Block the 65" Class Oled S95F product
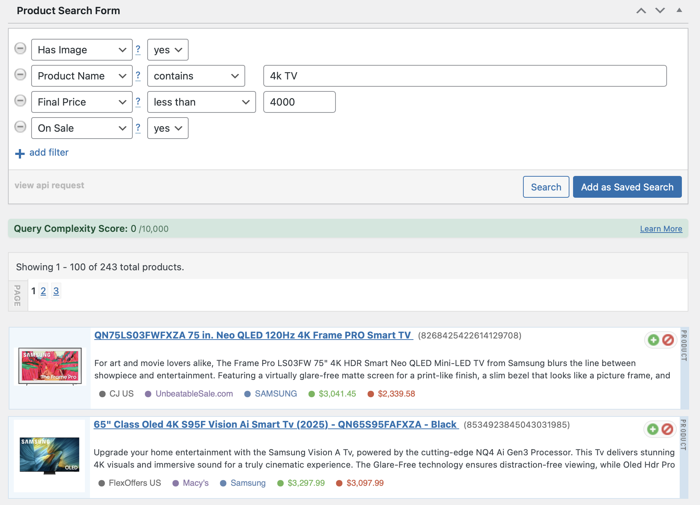This screenshot has width=700, height=505. [x=667, y=429]
